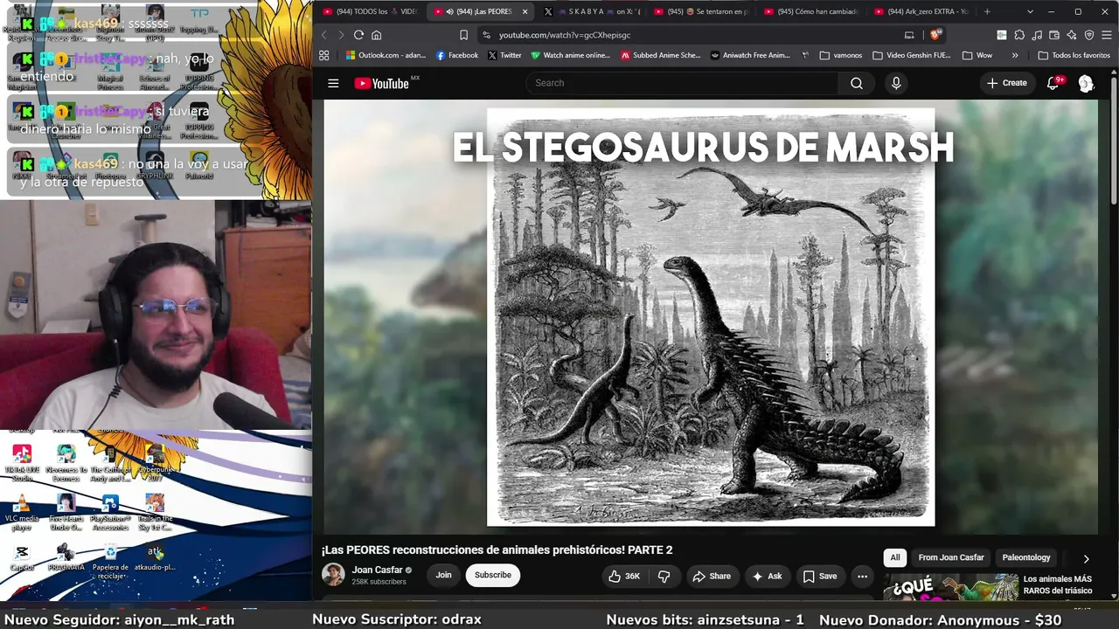This screenshot has width=1119, height=629.
Task: Open Los animales MÁS RAROS thumbnail
Action: 950,587
